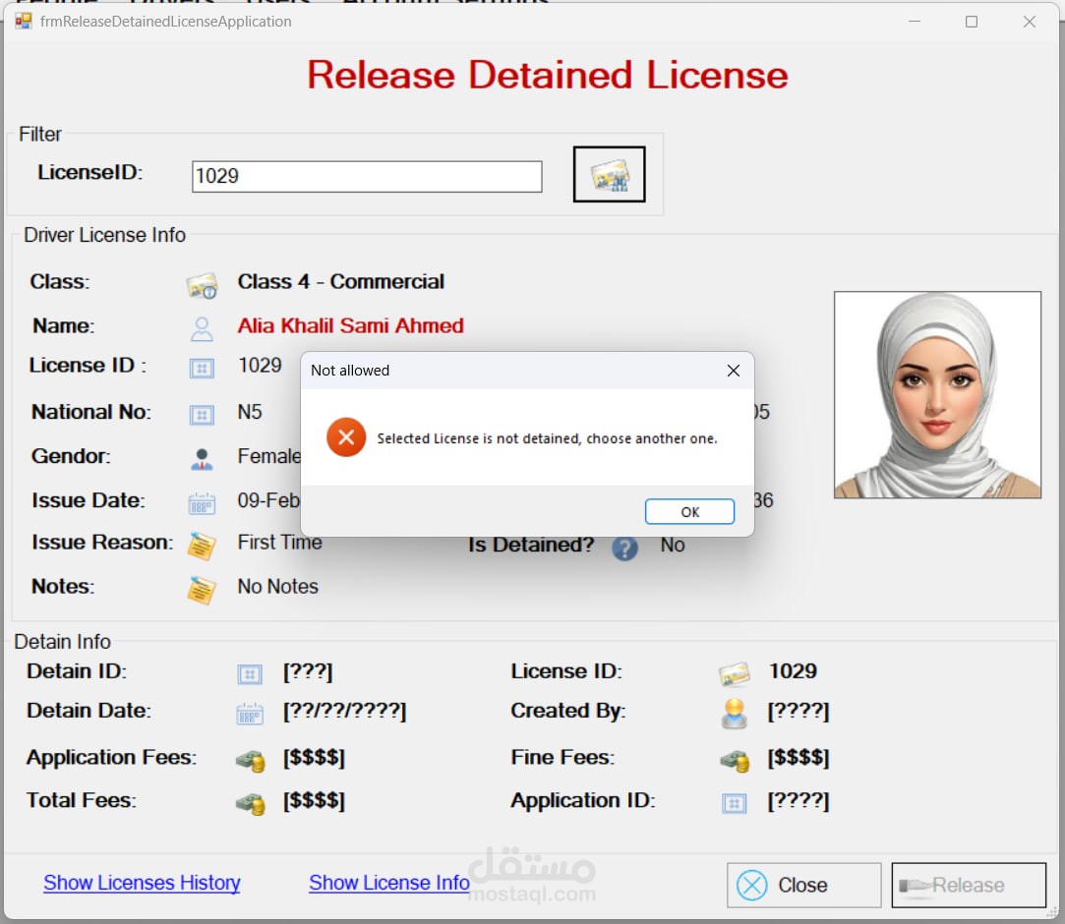Click the driver's photo thumbnail
The image size is (1065, 924).
[937, 395]
